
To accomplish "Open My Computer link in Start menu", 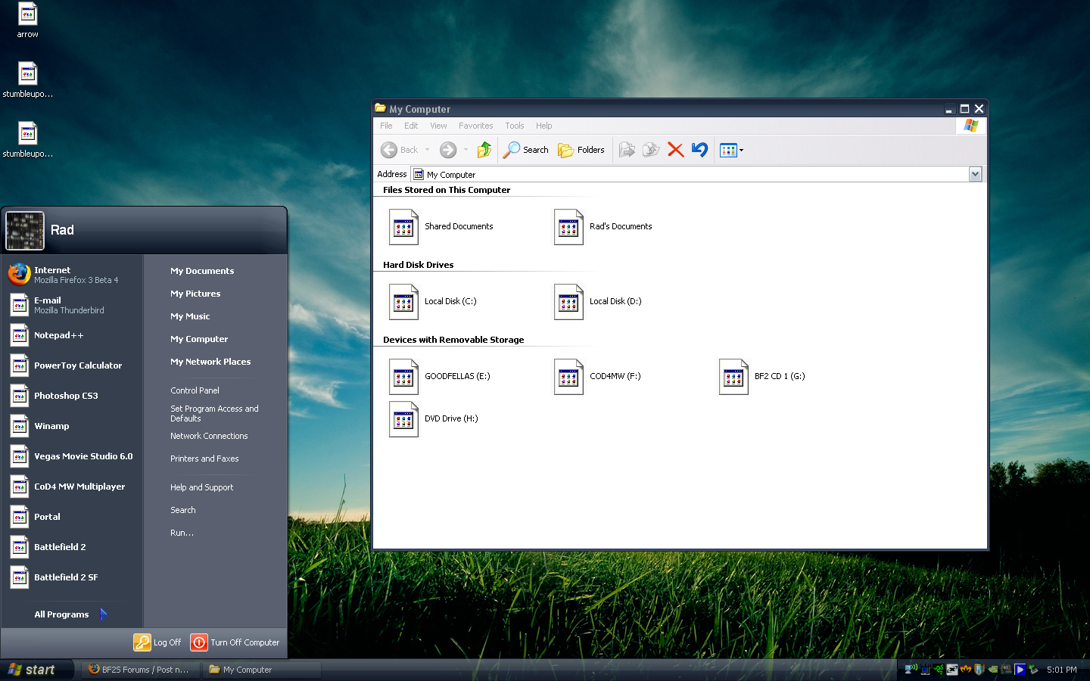I will point(199,339).
